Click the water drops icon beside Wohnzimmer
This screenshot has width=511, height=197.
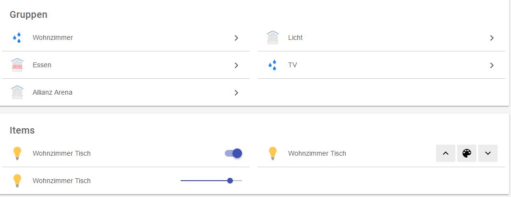point(17,37)
